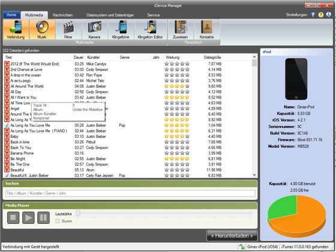Click the media player play button

coord(28,218)
